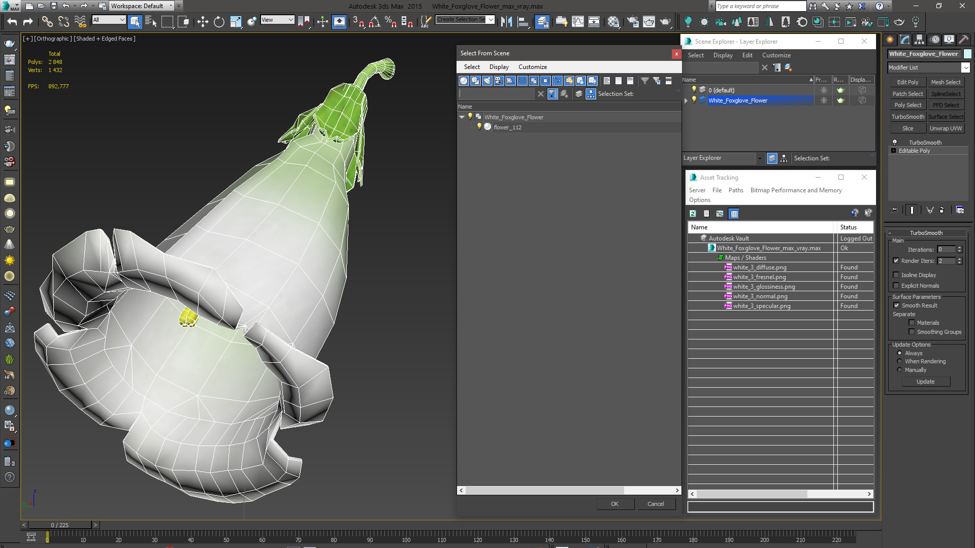This screenshot has height=548, width=975.
Task: Select the Rotate tool in the toolbar
Action: pos(219,21)
